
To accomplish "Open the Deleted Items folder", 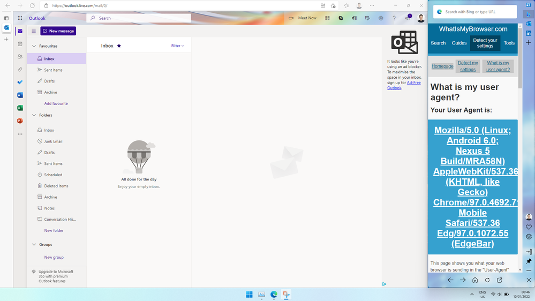I will (x=57, y=186).
